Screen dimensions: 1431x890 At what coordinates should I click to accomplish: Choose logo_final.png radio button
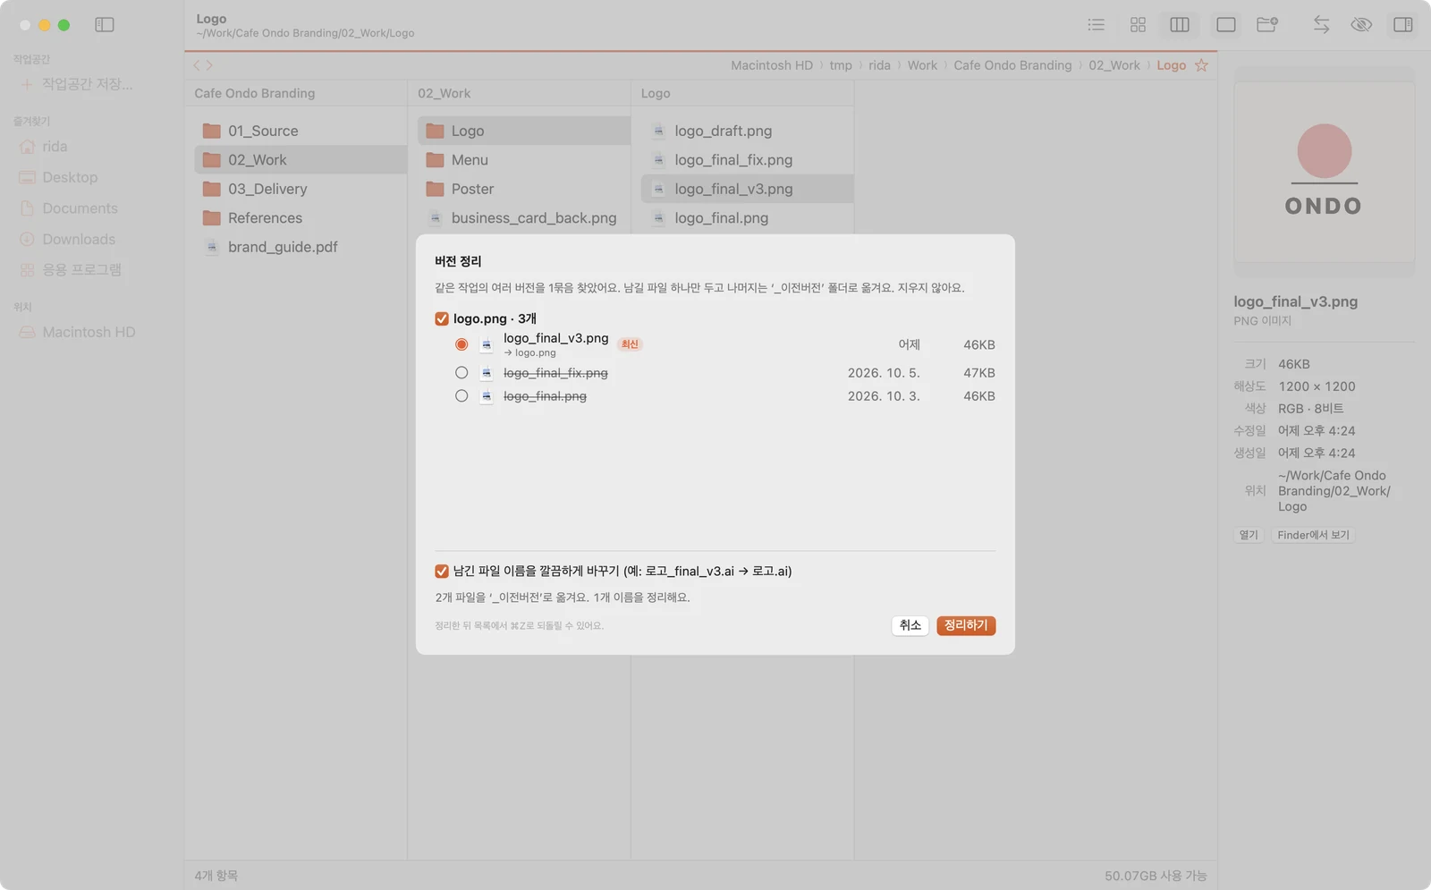click(x=461, y=396)
